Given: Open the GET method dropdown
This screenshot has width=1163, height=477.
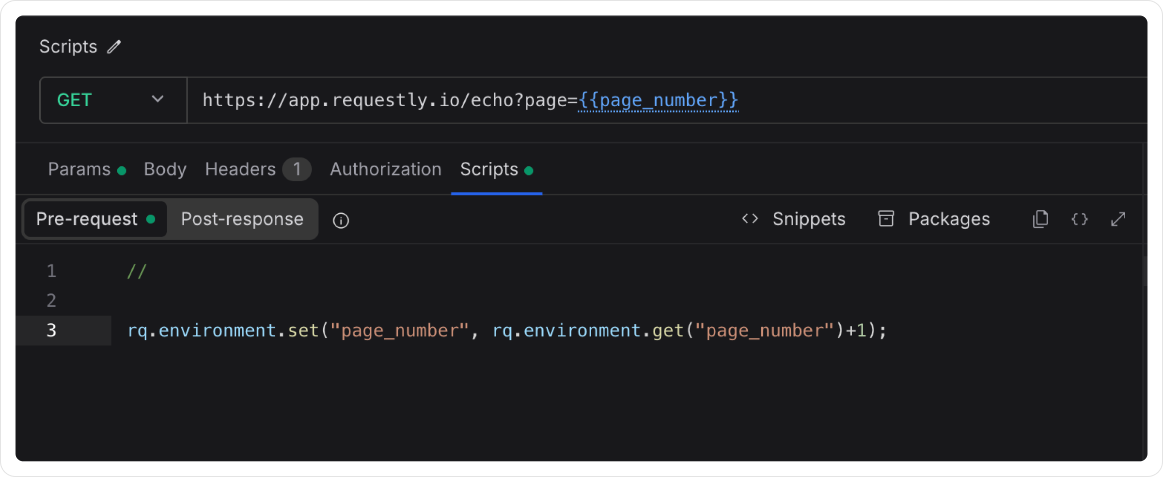Looking at the screenshot, I should [113, 100].
